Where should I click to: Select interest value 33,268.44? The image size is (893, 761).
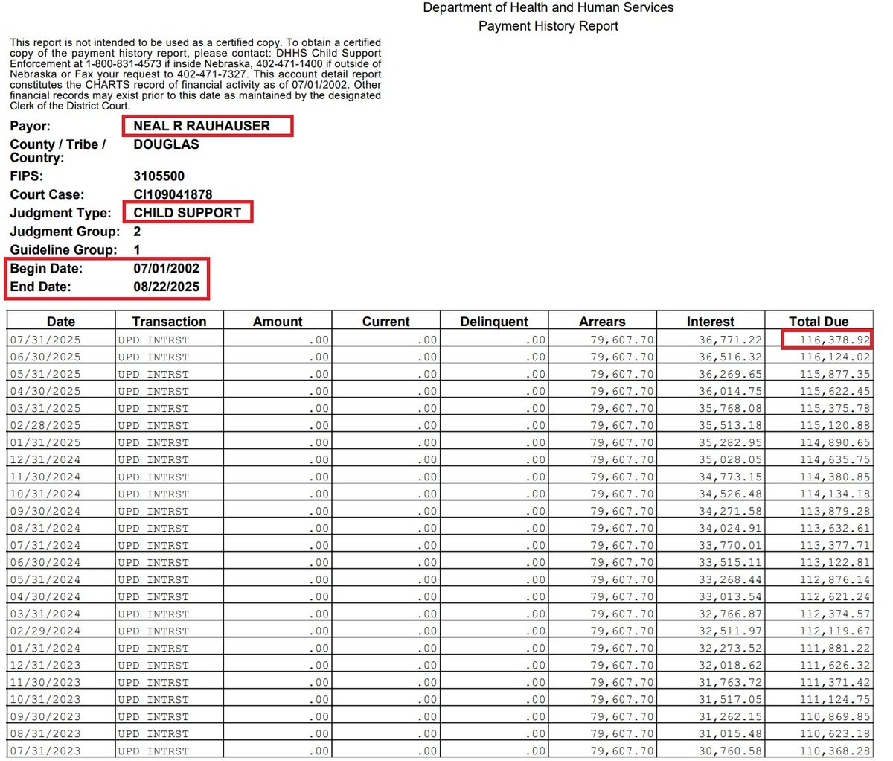point(730,579)
